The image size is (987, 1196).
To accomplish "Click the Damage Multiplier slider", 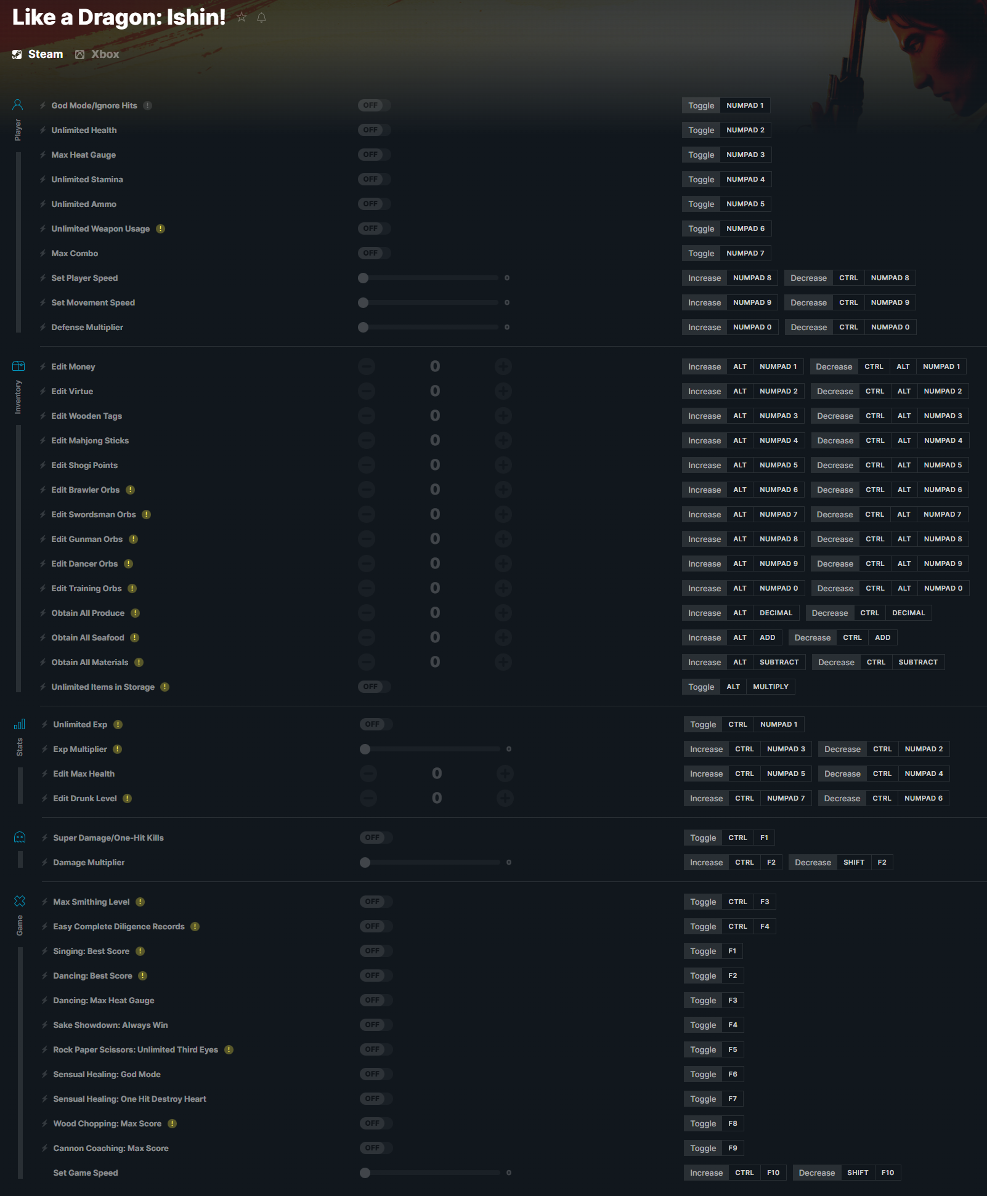I will click(x=431, y=862).
